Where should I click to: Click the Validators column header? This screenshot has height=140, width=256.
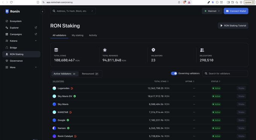58,82
